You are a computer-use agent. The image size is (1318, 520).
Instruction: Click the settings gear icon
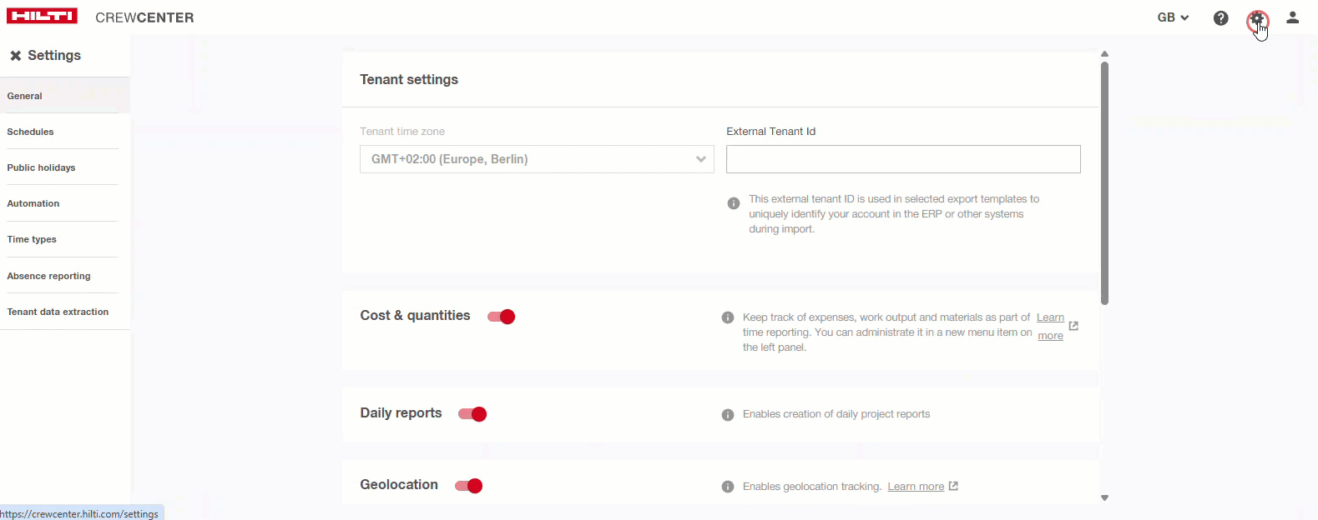1257,18
